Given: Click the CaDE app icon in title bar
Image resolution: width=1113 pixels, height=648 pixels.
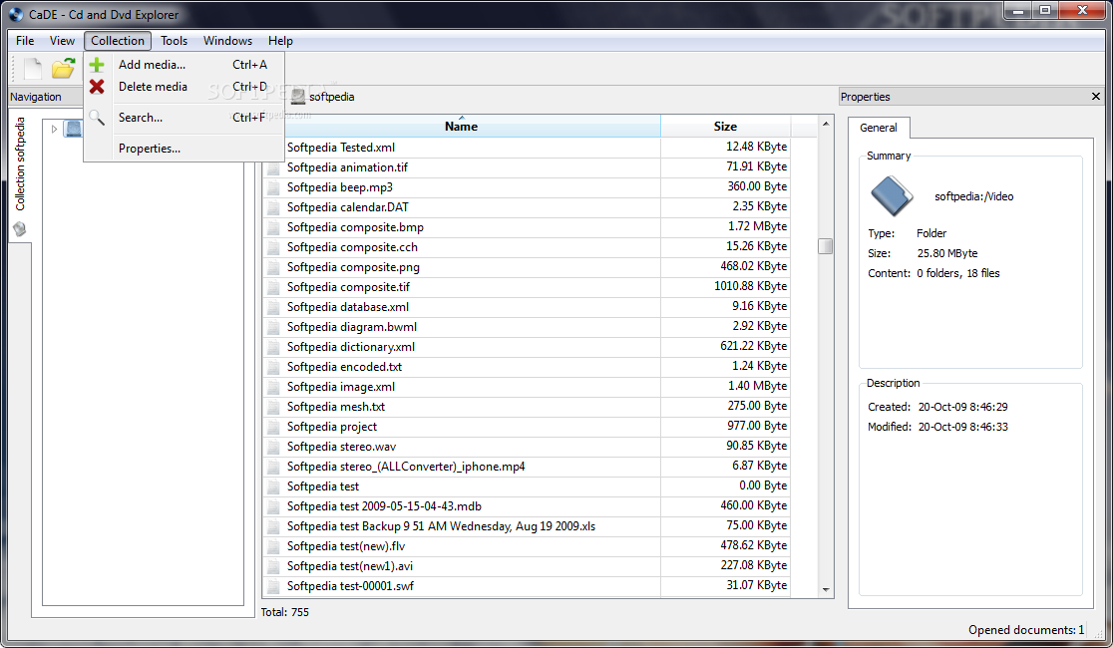Looking at the screenshot, I should click(x=16, y=14).
